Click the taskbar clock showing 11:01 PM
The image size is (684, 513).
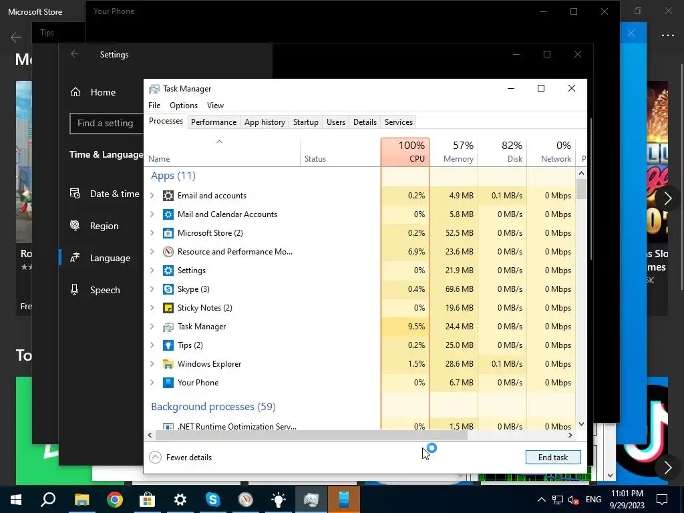coord(627,500)
